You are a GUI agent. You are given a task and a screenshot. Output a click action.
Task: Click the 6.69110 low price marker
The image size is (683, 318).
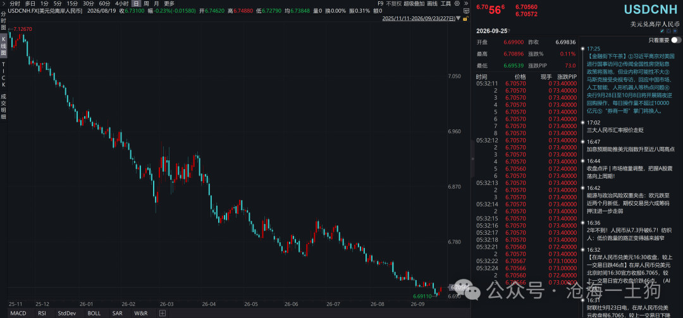click(x=422, y=297)
